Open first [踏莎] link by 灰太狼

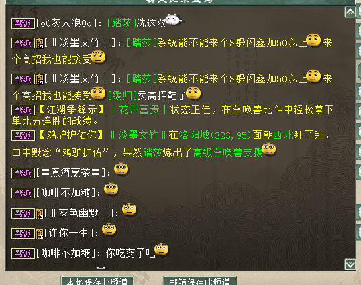122,23
